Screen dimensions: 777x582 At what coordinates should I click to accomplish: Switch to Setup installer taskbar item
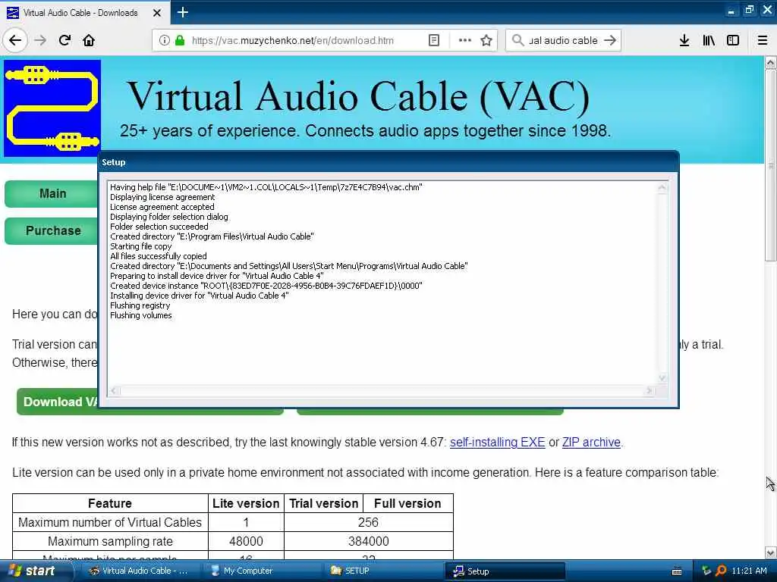505,571
